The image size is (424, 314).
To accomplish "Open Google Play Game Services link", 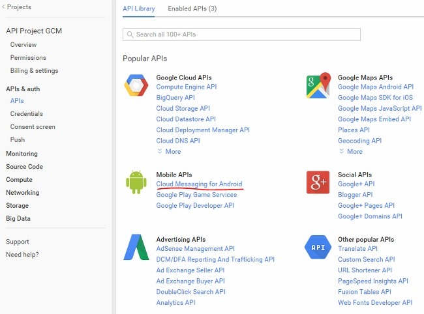I will [196, 195].
